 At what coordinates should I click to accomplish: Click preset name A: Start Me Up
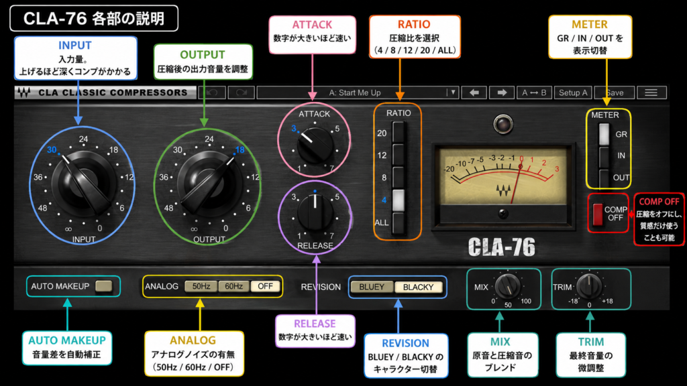tap(355, 92)
